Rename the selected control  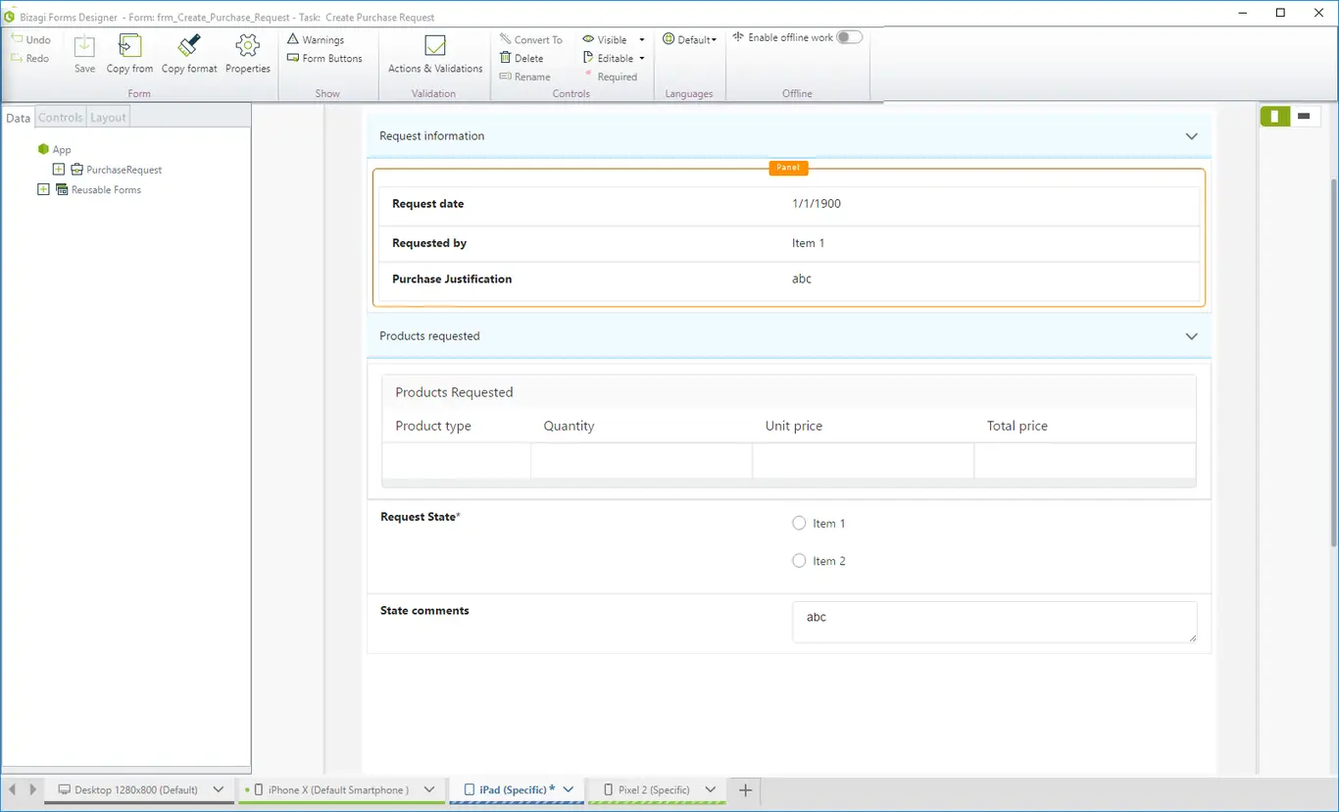[524, 77]
